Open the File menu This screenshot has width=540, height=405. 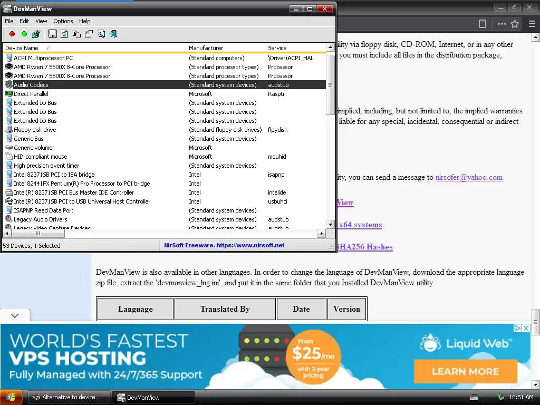[9, 21]
